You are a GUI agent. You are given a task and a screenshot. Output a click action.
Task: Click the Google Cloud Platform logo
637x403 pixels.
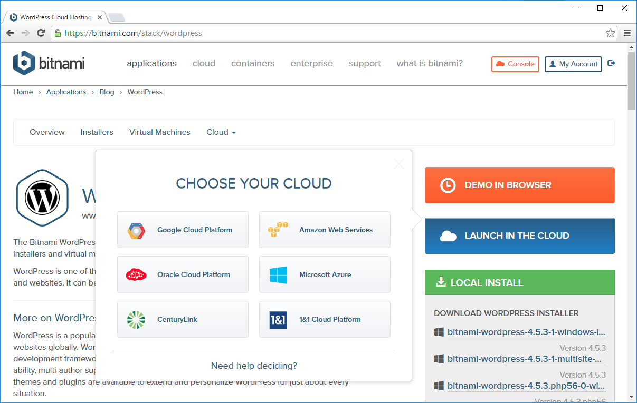pos(136,230)
